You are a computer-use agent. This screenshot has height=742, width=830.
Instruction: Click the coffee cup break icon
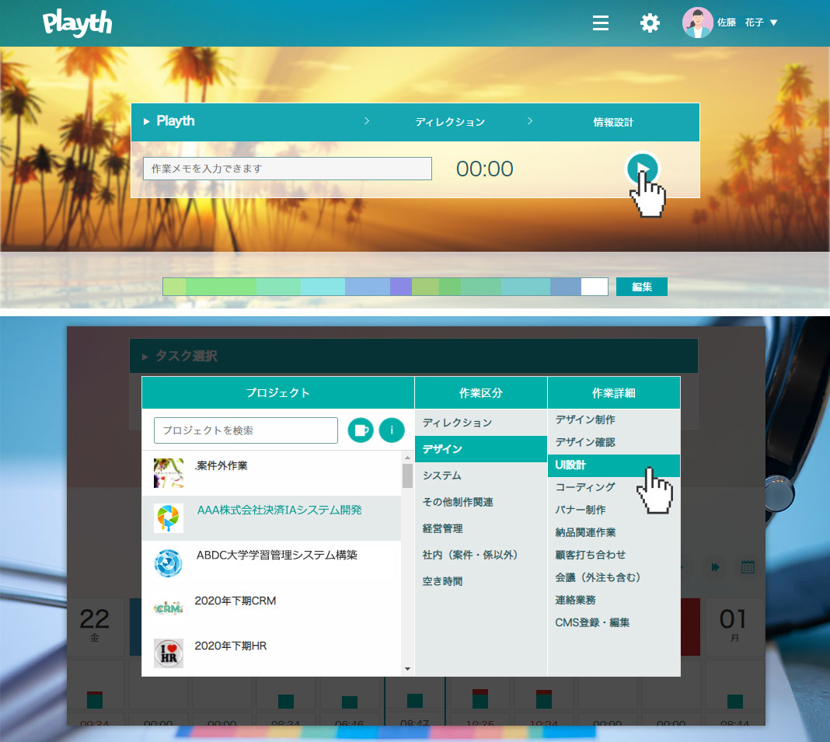[x=361, y=430]
